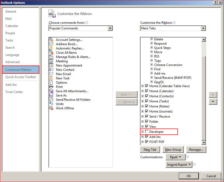
Task: Click info icon beside Customize the Ribbon label
Action: click(x=174, y=22)
